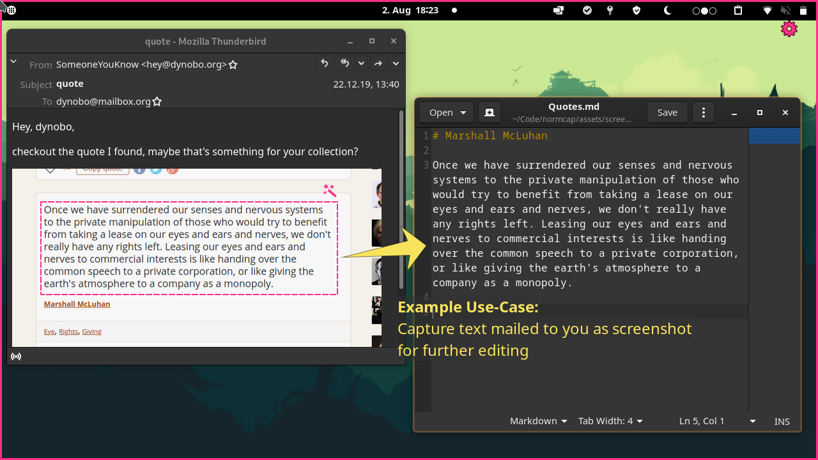
Task: Click the date 22.12.19, 13:40
Action: 366,84
